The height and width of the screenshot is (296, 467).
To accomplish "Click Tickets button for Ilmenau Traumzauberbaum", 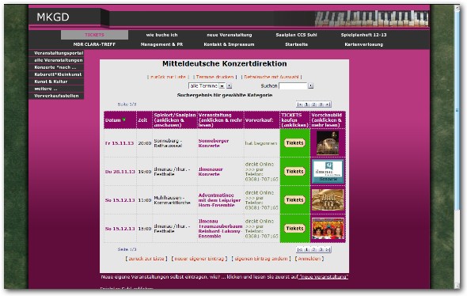I will click(x=294, y=229).
